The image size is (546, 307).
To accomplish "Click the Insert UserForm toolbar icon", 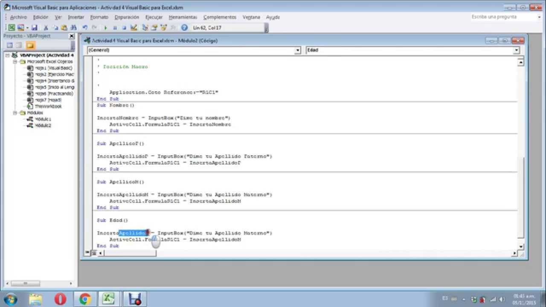I will (x=20, y=28).
